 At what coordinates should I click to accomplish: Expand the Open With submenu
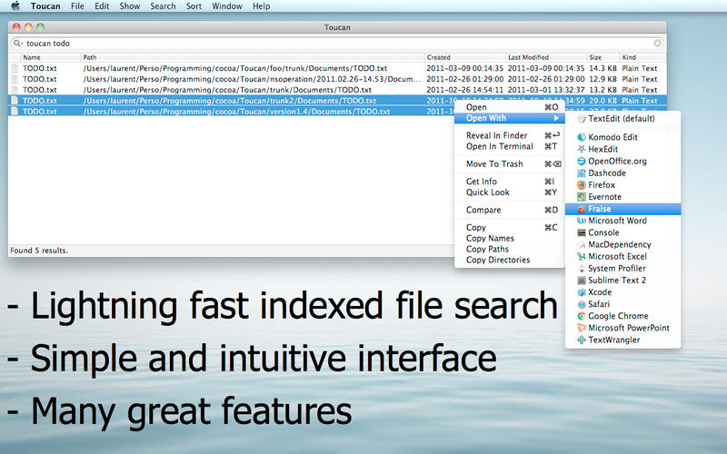509,118
